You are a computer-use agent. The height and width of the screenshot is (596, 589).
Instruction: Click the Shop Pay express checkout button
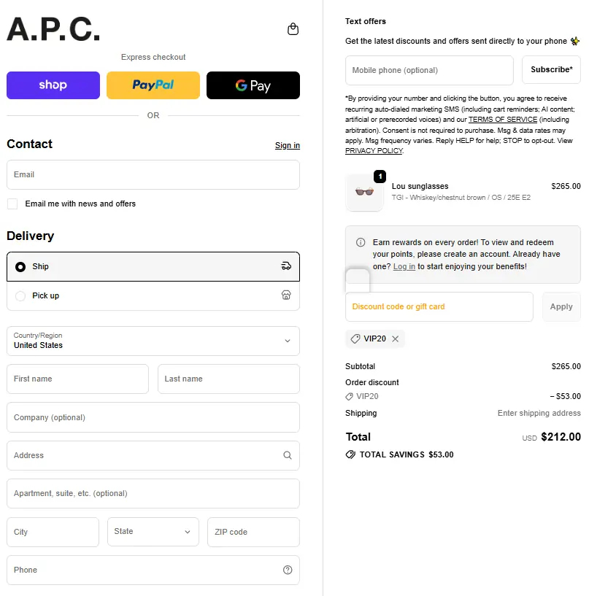tap(53, 85)
